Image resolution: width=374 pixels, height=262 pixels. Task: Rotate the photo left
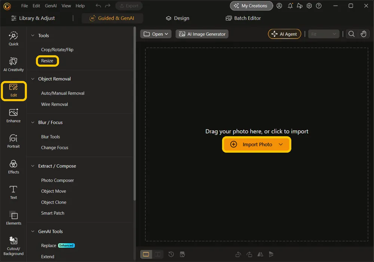coord(238,255)
